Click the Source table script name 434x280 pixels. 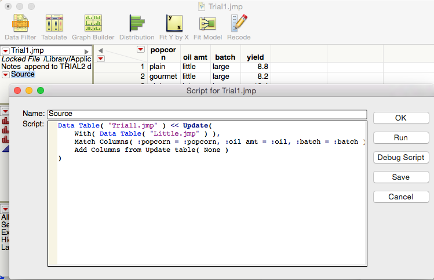[23, 74]
